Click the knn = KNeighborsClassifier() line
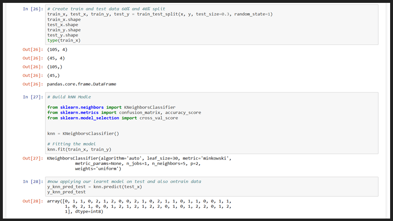393x221 pixels. pos(83,133)
